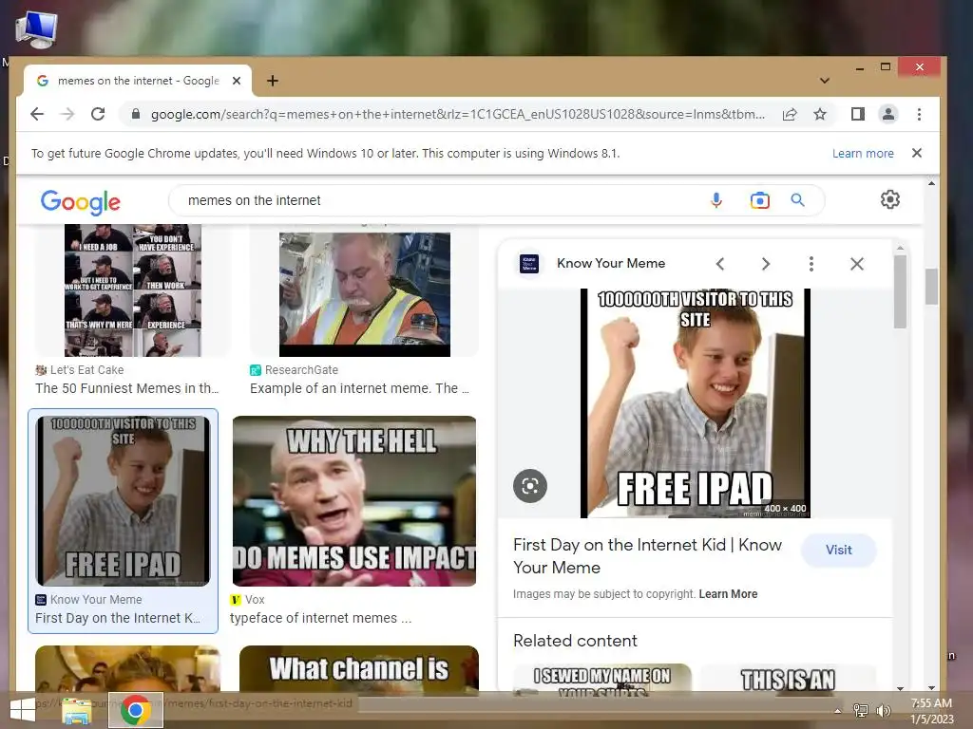The width and height of the screenshot is (973, 729).
Task: Open the volume control tray icon
Action: click(883, 710)
